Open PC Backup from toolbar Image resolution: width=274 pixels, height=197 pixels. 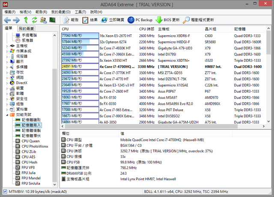coord(140,20)
